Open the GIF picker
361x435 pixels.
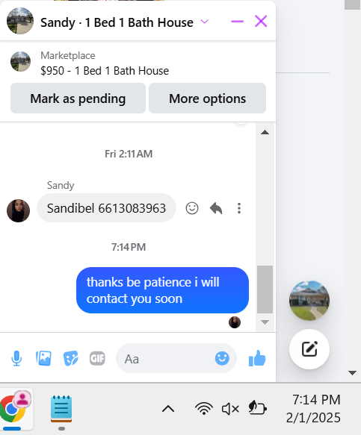[x=97, y=358]
